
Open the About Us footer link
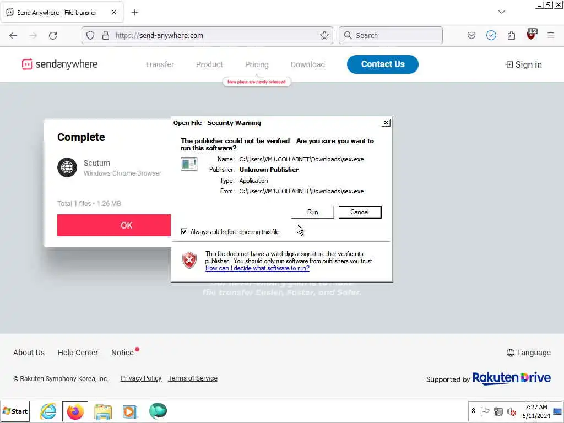click(29, 352)
